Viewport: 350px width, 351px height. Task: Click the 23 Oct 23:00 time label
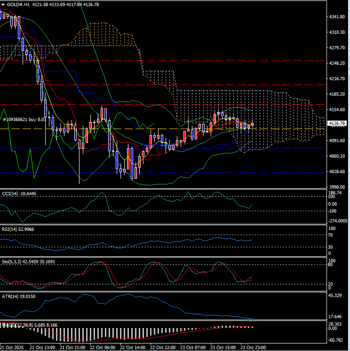click(x=253, y=347)
